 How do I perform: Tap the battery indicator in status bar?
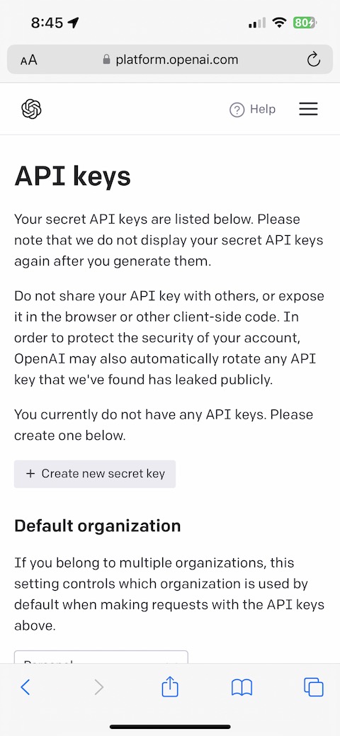pos(305,22)
